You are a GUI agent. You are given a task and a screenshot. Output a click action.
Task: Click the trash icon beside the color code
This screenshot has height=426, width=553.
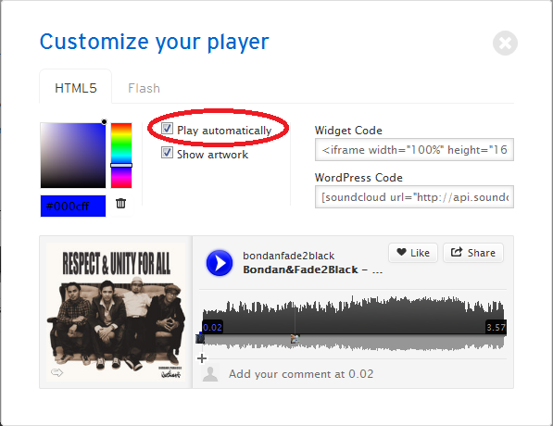(120, 204)
